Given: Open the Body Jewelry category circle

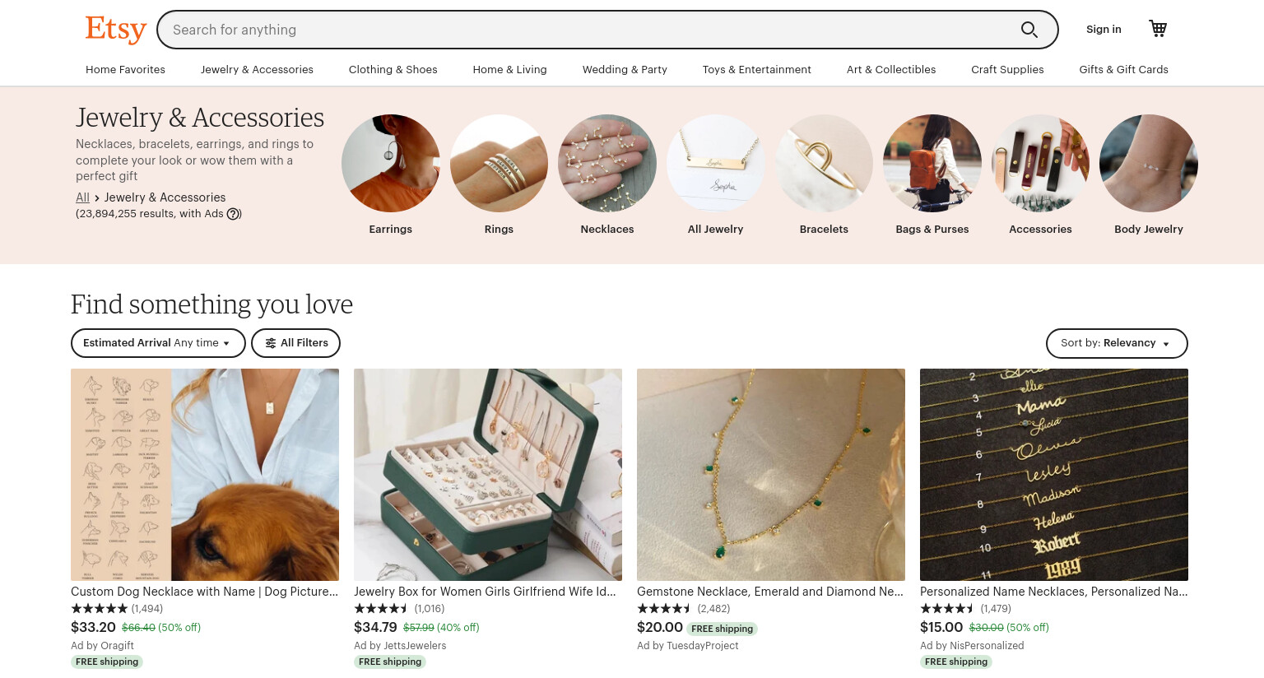Looking at the screenshot, I should point(1149,163).
